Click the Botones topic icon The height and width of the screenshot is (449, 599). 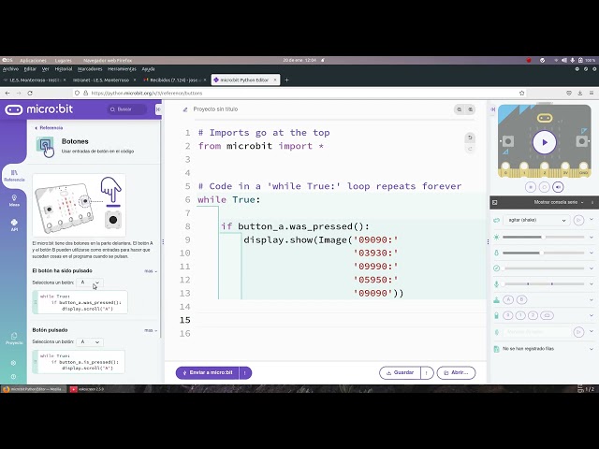coord(45,146)
